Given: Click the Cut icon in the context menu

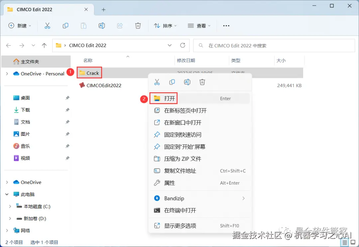Looking at the screenshot, I should click(x=157, y=82).
